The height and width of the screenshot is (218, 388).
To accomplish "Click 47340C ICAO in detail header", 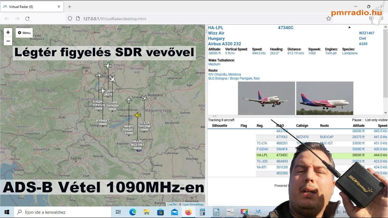I will pyautogui.click(x=286, y=28).
